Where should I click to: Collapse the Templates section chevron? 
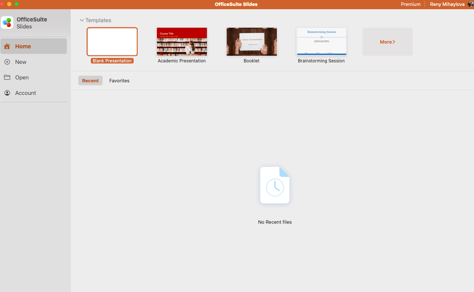click(82, 20)
